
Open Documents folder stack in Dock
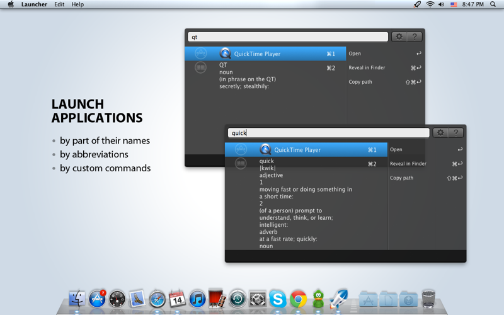coord(388,299)
